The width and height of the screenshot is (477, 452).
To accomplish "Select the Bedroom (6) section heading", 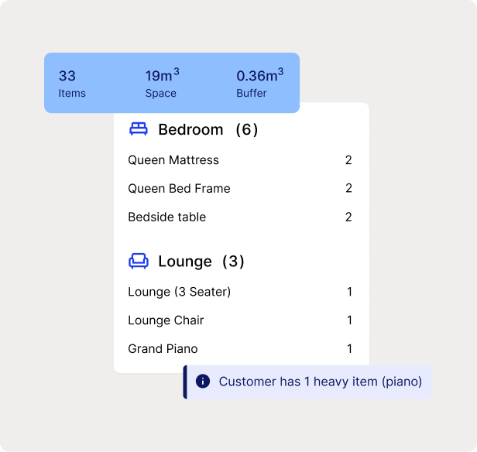I will coord(208,129).
